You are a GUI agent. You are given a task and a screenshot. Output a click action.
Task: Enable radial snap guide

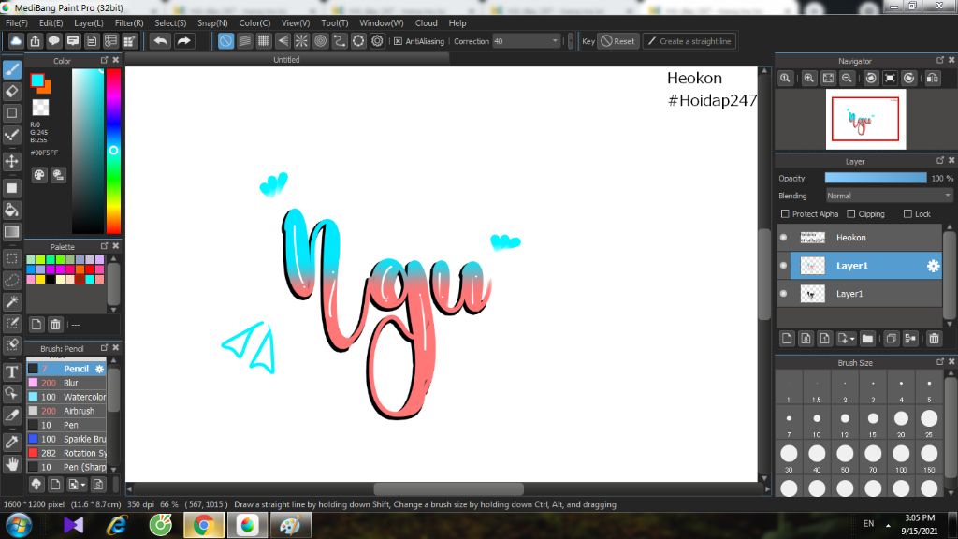301,41
